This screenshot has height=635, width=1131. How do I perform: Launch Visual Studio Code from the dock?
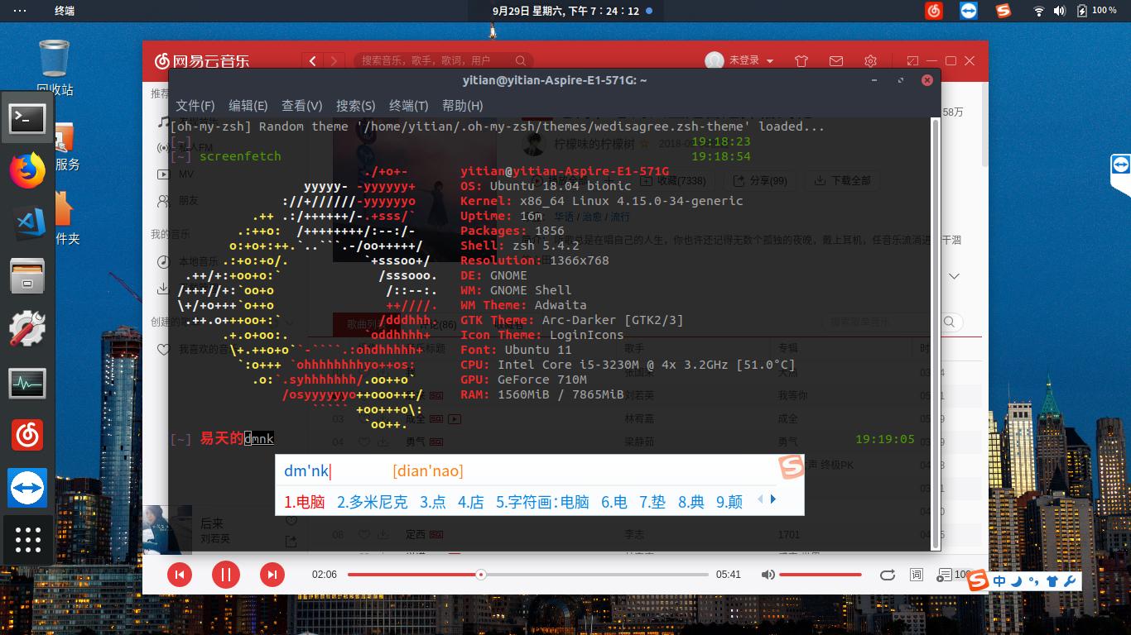(x=28, y=223)
